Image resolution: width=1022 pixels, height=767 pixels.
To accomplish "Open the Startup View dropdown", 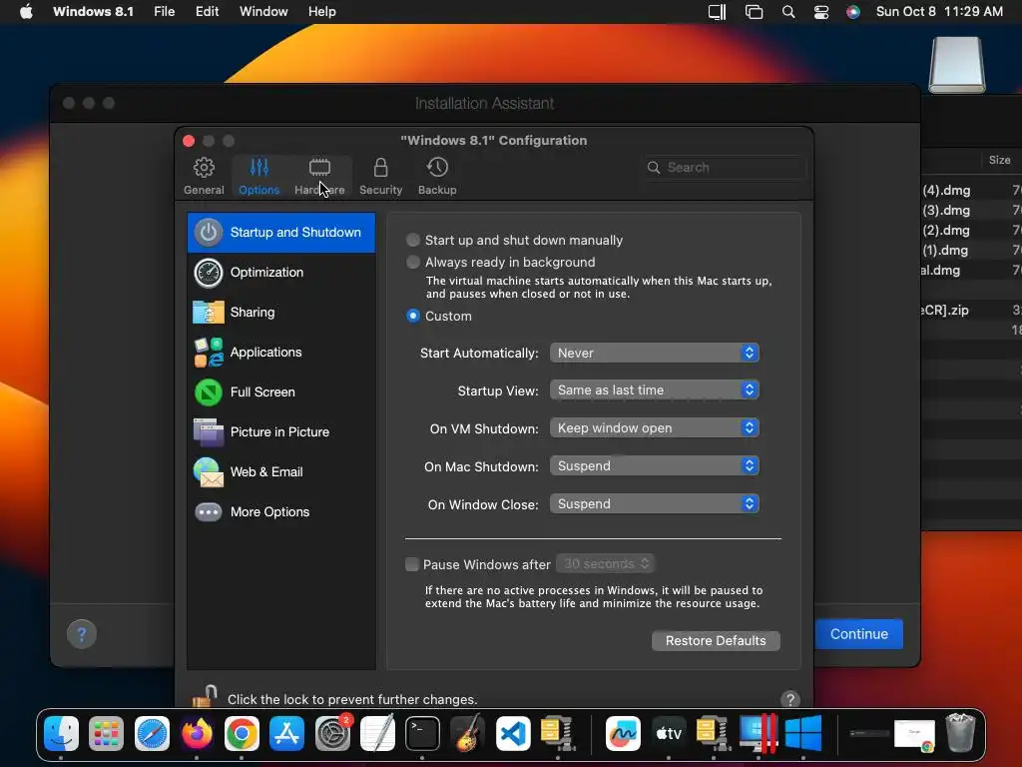I will [655, 390].
